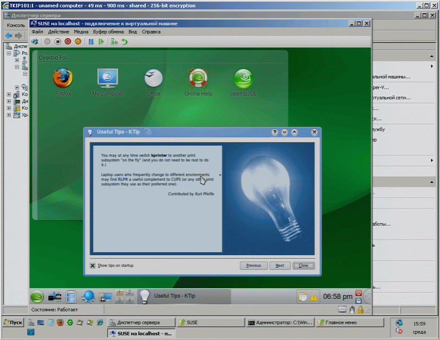Open the Пуск start button
This screenshot has width=440, height=340.
pos(13,322)
